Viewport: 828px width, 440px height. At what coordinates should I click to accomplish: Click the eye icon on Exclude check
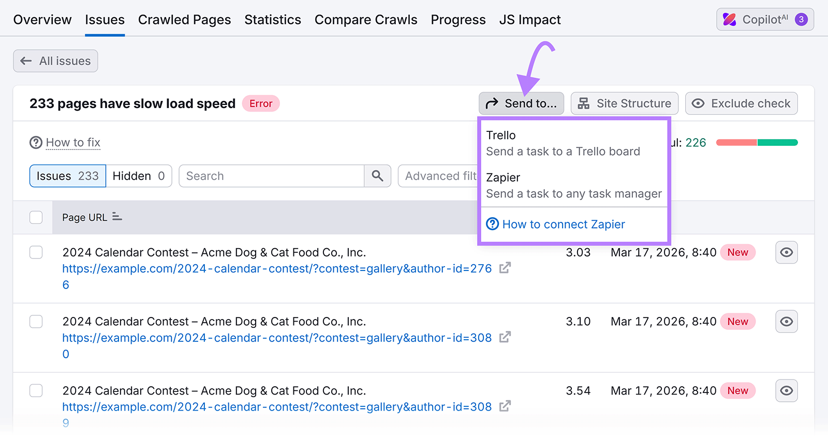699,103
